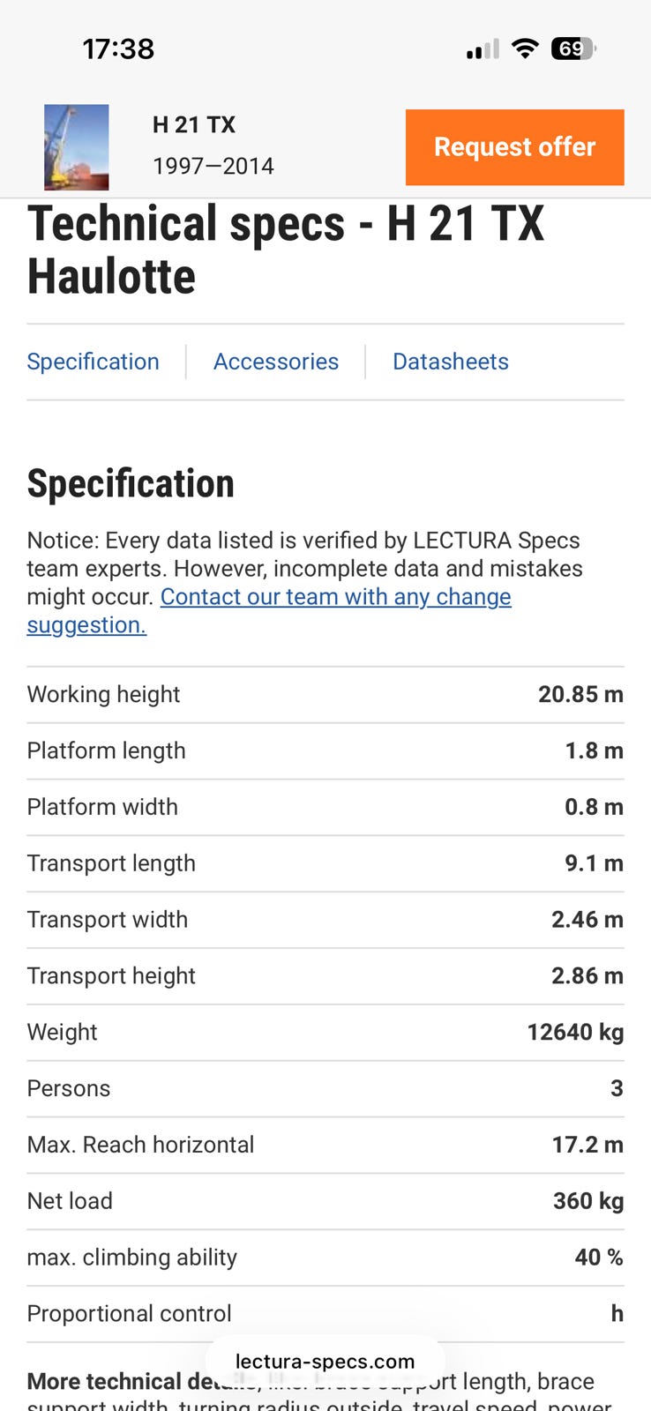Select the Weight 12640 kg row
651x1411 pixels.
(x=325, y=1033)
